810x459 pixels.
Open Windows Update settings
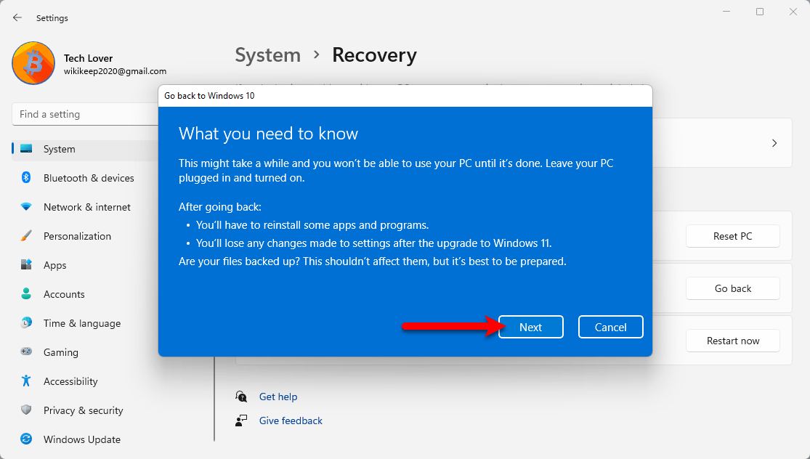81,439
